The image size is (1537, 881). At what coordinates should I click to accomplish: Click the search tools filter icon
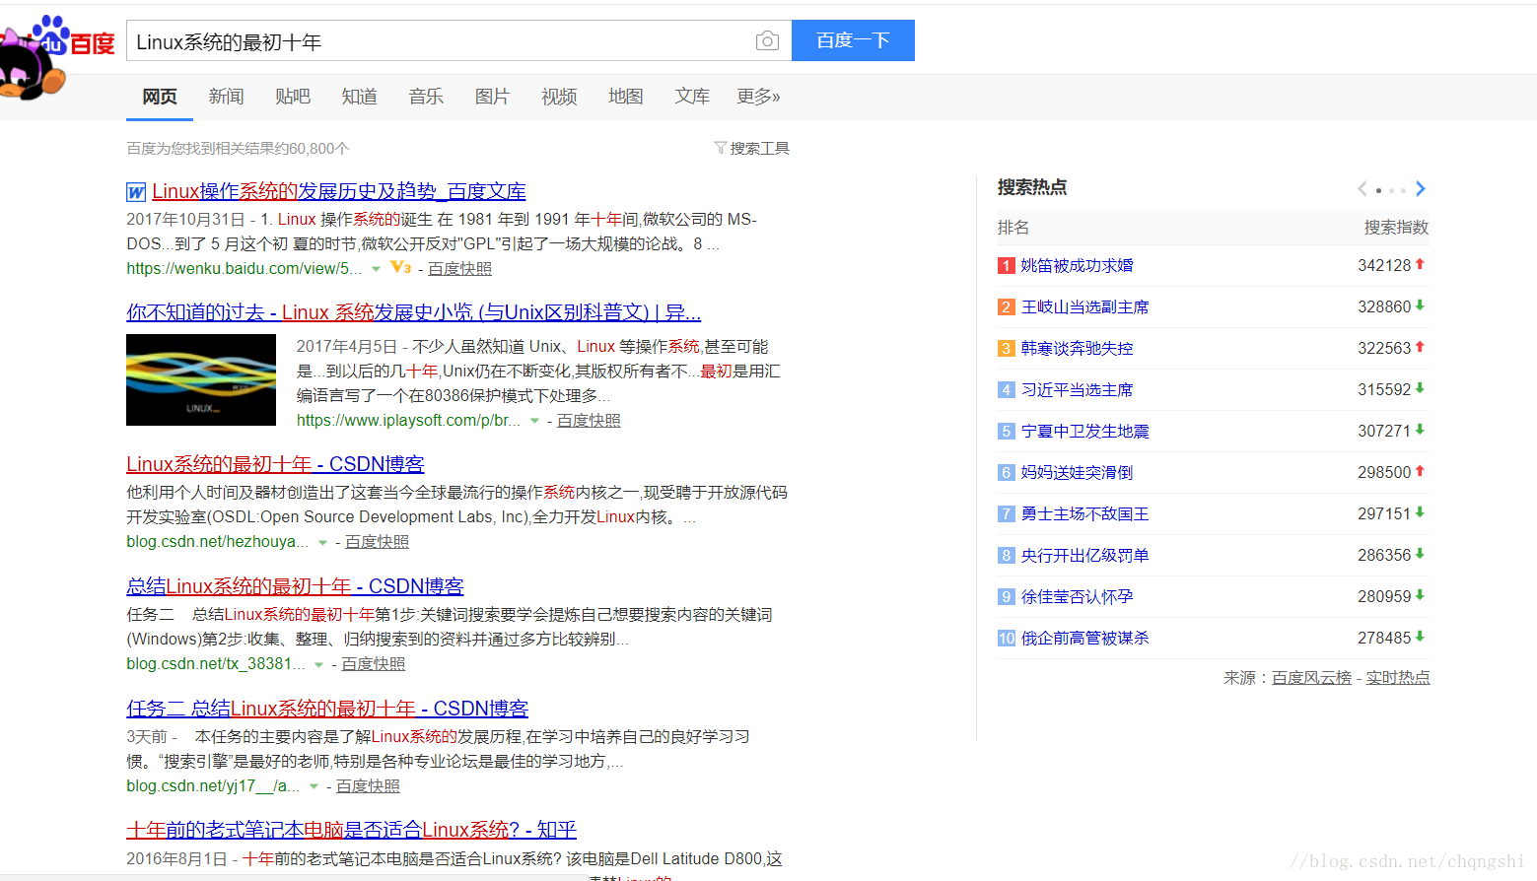[x=721, y=148]
